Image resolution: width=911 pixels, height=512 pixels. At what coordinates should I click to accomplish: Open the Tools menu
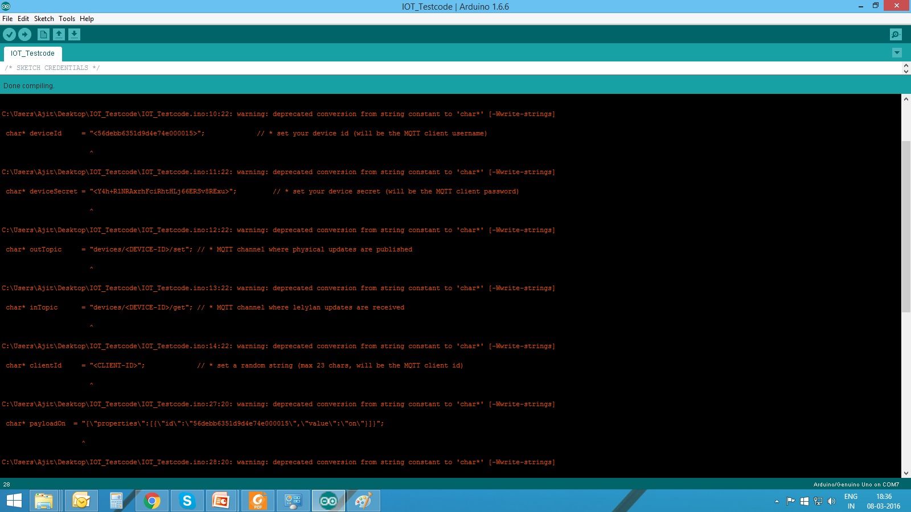[x=67, y=19]
